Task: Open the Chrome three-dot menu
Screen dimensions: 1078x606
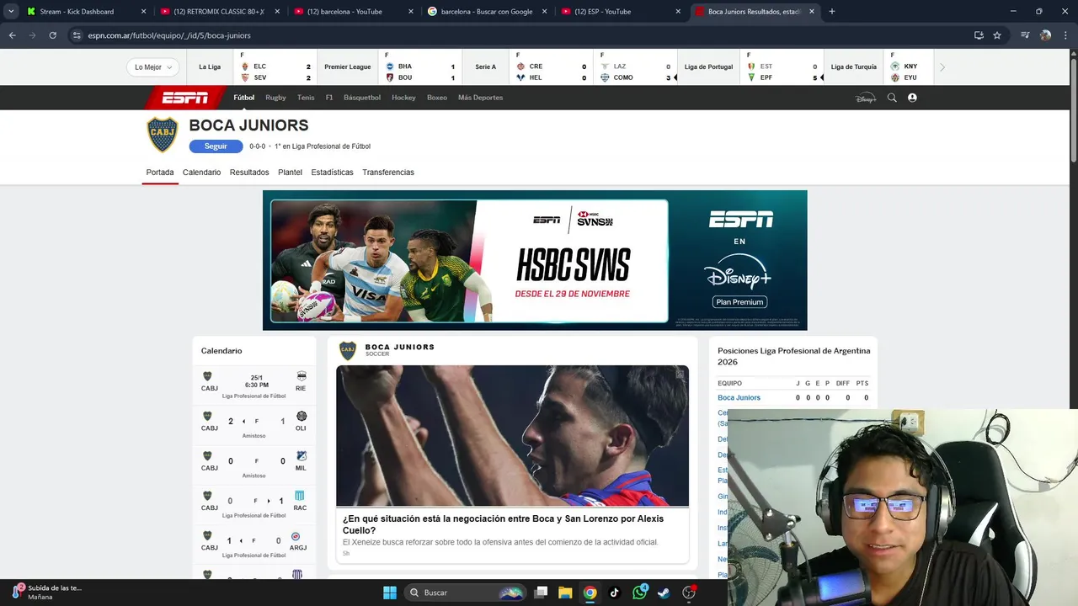Action: [x=1065, y=35]
